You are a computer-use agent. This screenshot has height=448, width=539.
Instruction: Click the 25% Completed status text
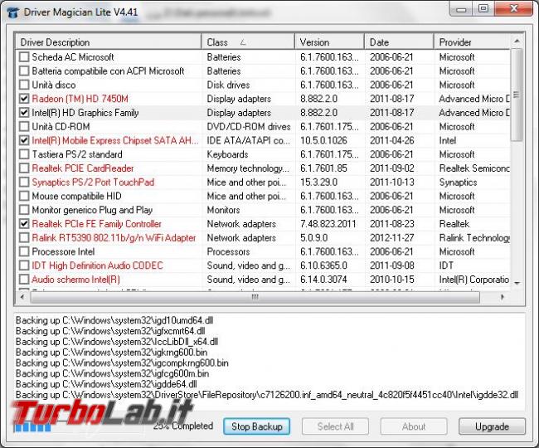[183, 426]
